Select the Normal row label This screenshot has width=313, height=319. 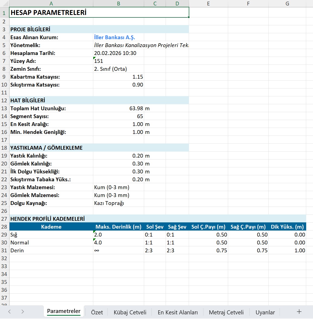[51, 243]
